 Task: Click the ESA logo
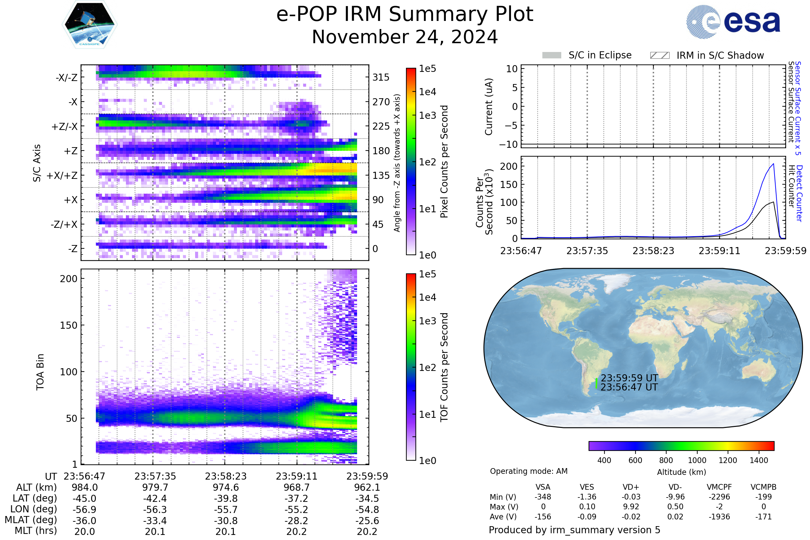[x=733, y=22]
